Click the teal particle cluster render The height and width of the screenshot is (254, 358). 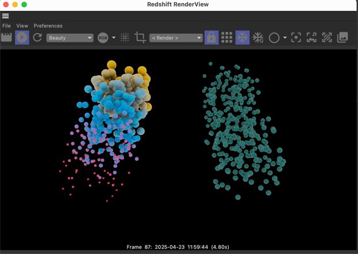coord(244,131)
